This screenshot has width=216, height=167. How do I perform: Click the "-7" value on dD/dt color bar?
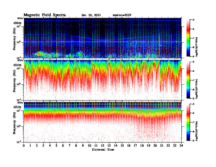click(193, 80)
